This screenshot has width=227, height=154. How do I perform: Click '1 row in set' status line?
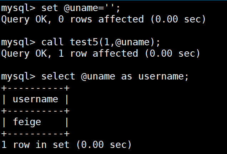point(35,145)
